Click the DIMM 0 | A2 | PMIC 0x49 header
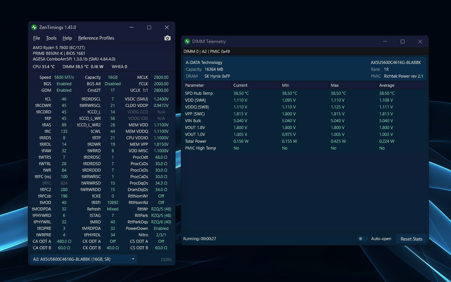The image size is (451, 282). (x=206, y=51)
